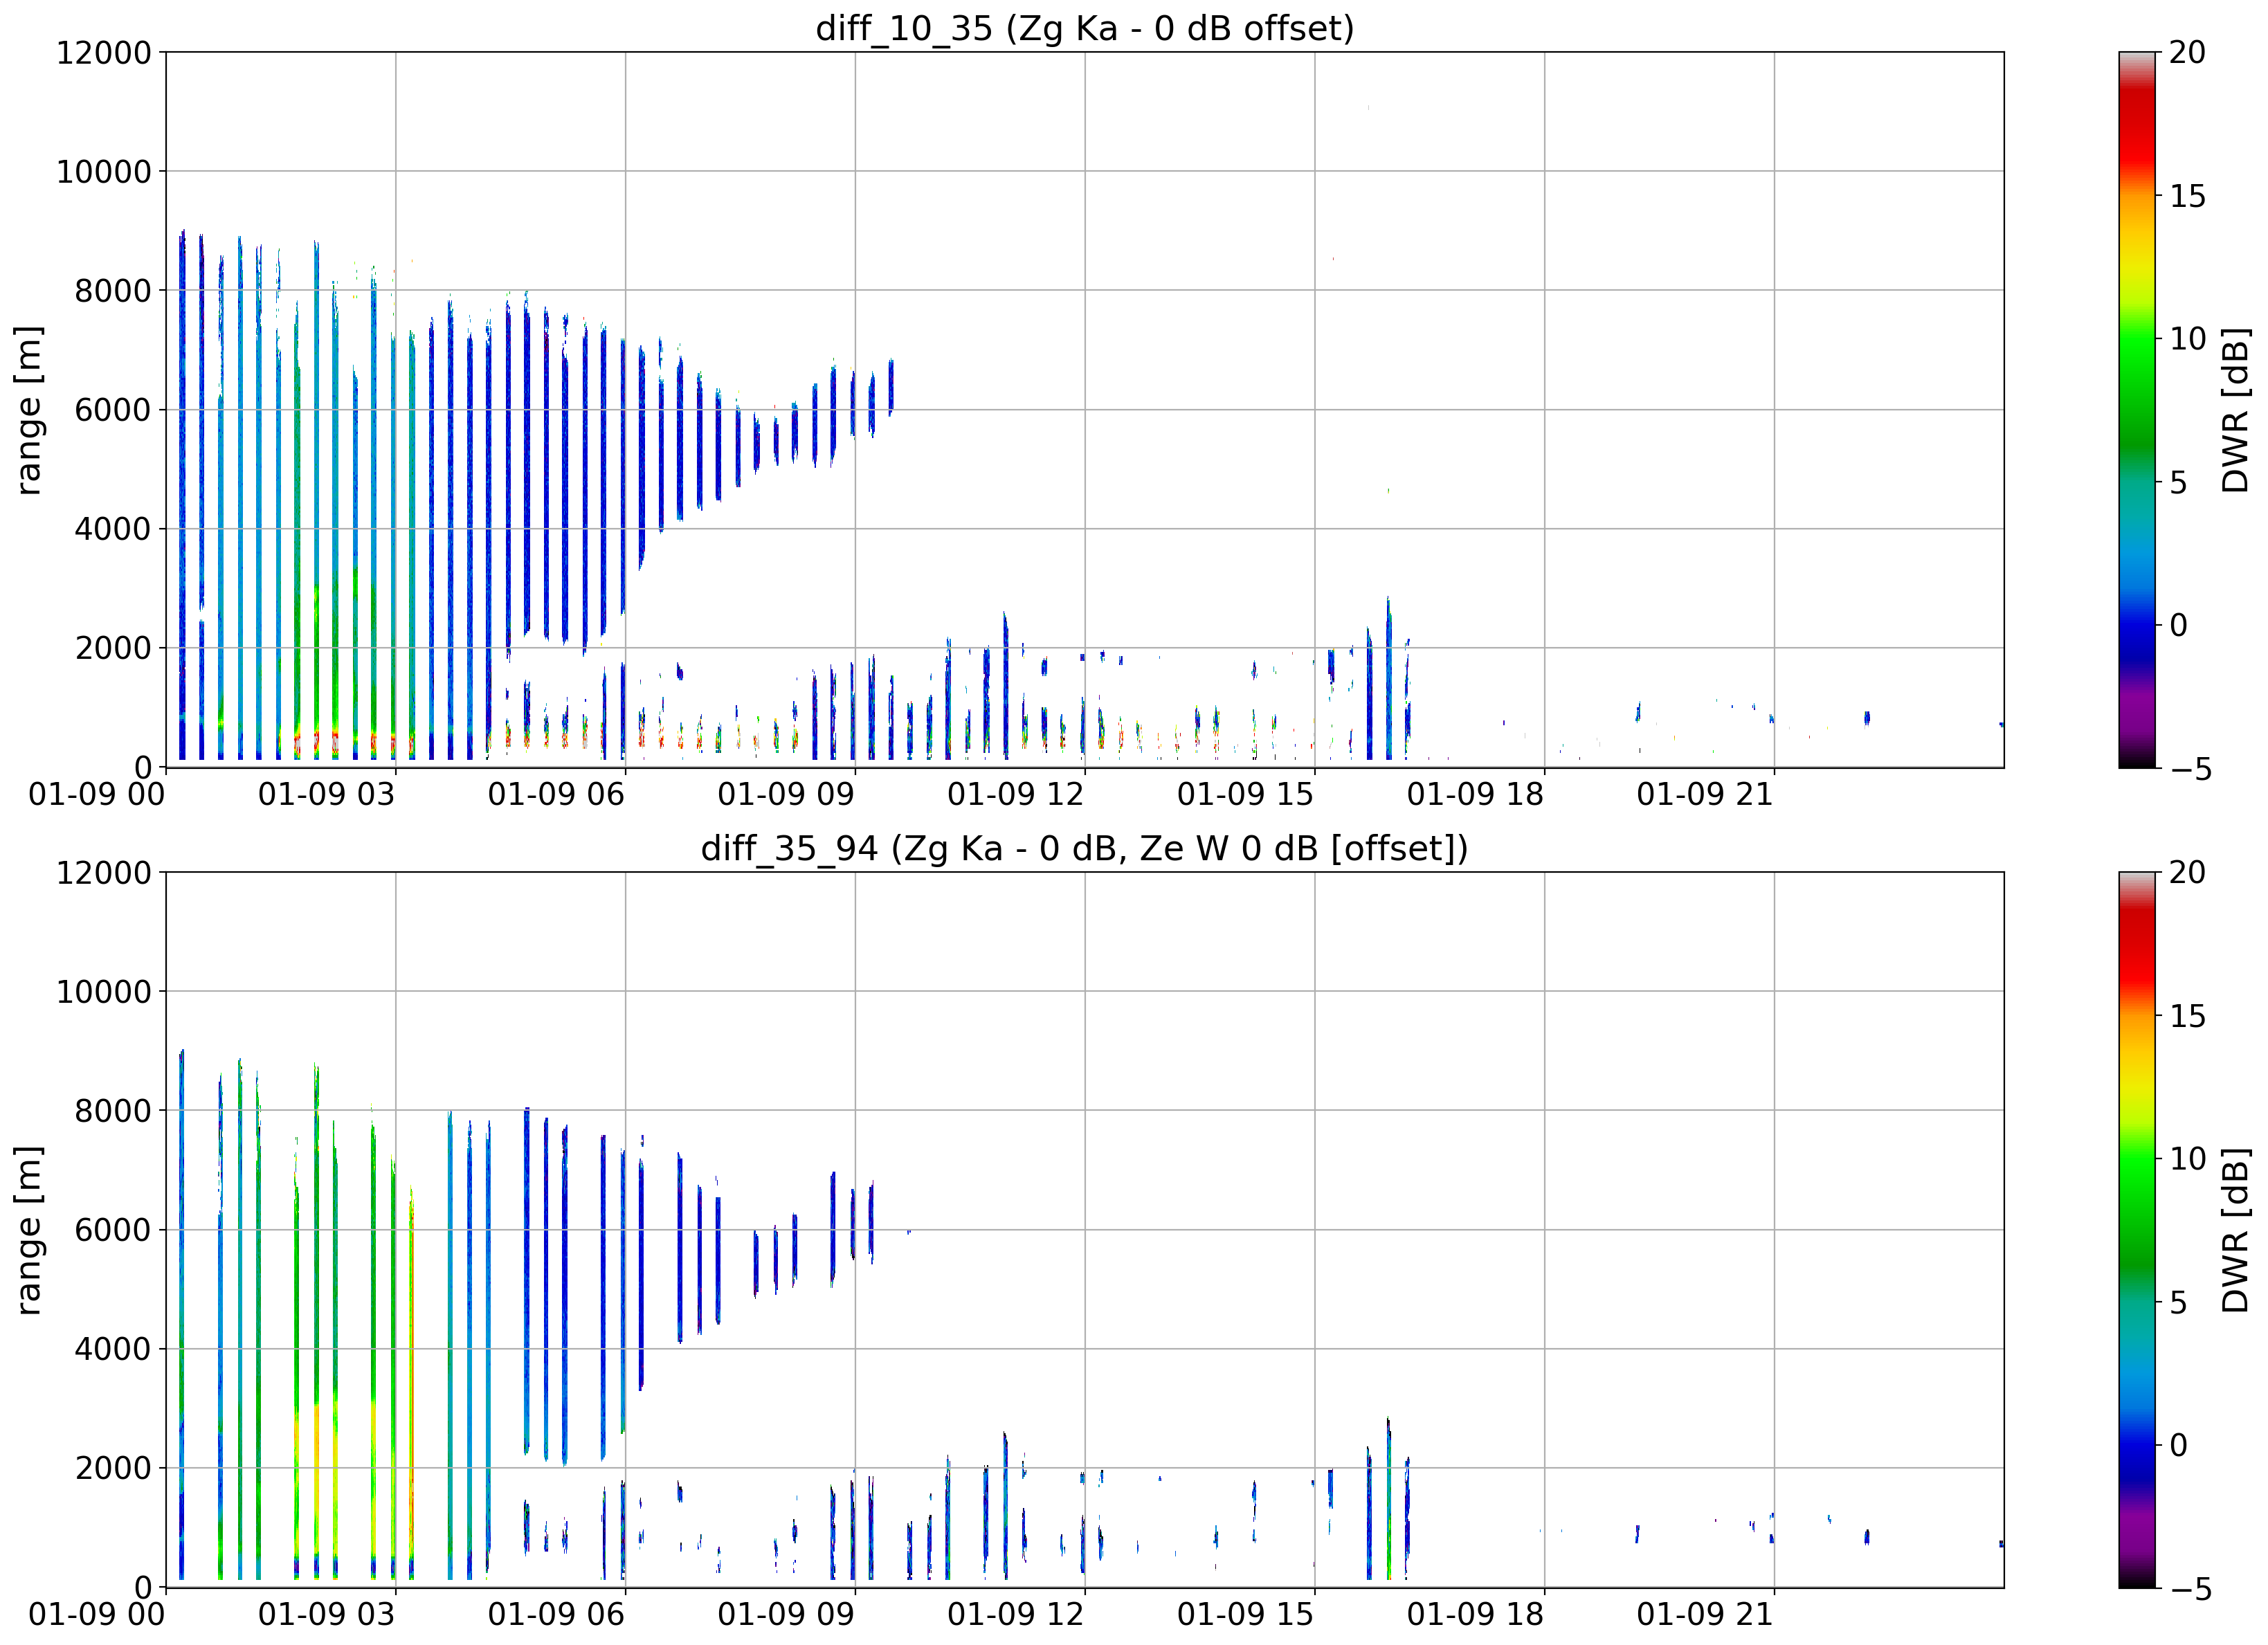Select y-axis tick "8000" on the diff_10_35 plot
The image size is (2268, 1645).
click(113, 290)
